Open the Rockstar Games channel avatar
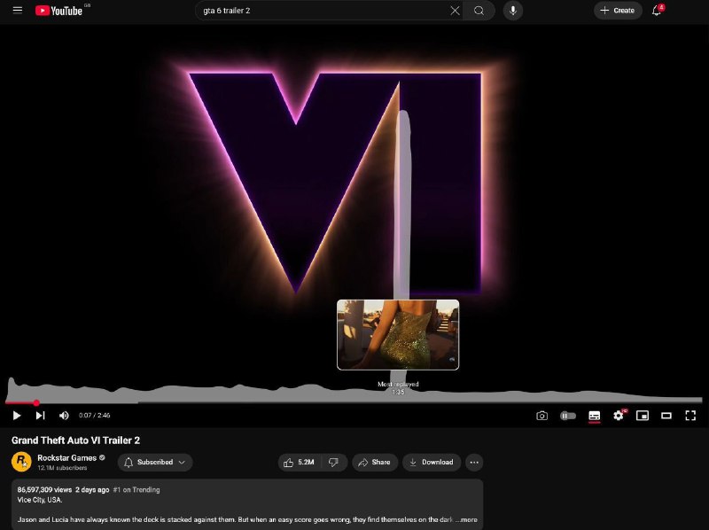Viewport: 709px width, 530px height. (21, 462)
